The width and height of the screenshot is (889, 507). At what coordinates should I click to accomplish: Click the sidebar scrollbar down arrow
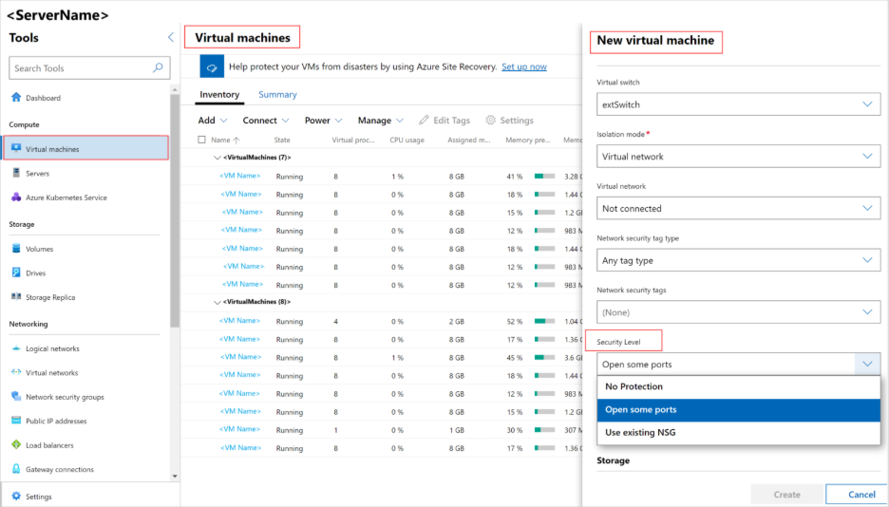click(175, 477)
